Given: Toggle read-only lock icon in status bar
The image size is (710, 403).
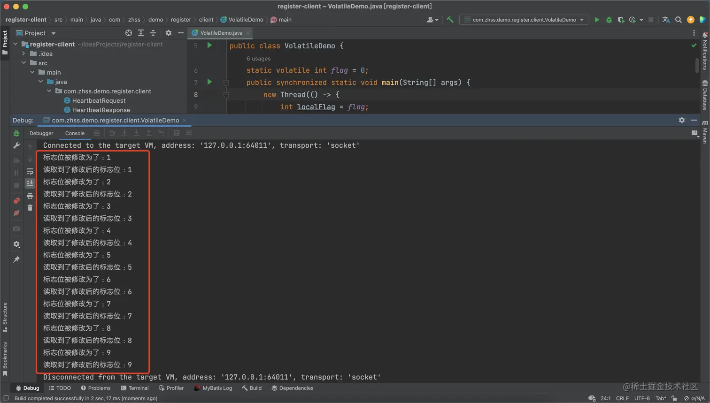Looking at the screenshot, I should [x=674, y=398].
